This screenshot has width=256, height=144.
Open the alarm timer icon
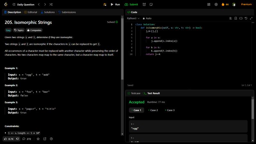point(144,4)
